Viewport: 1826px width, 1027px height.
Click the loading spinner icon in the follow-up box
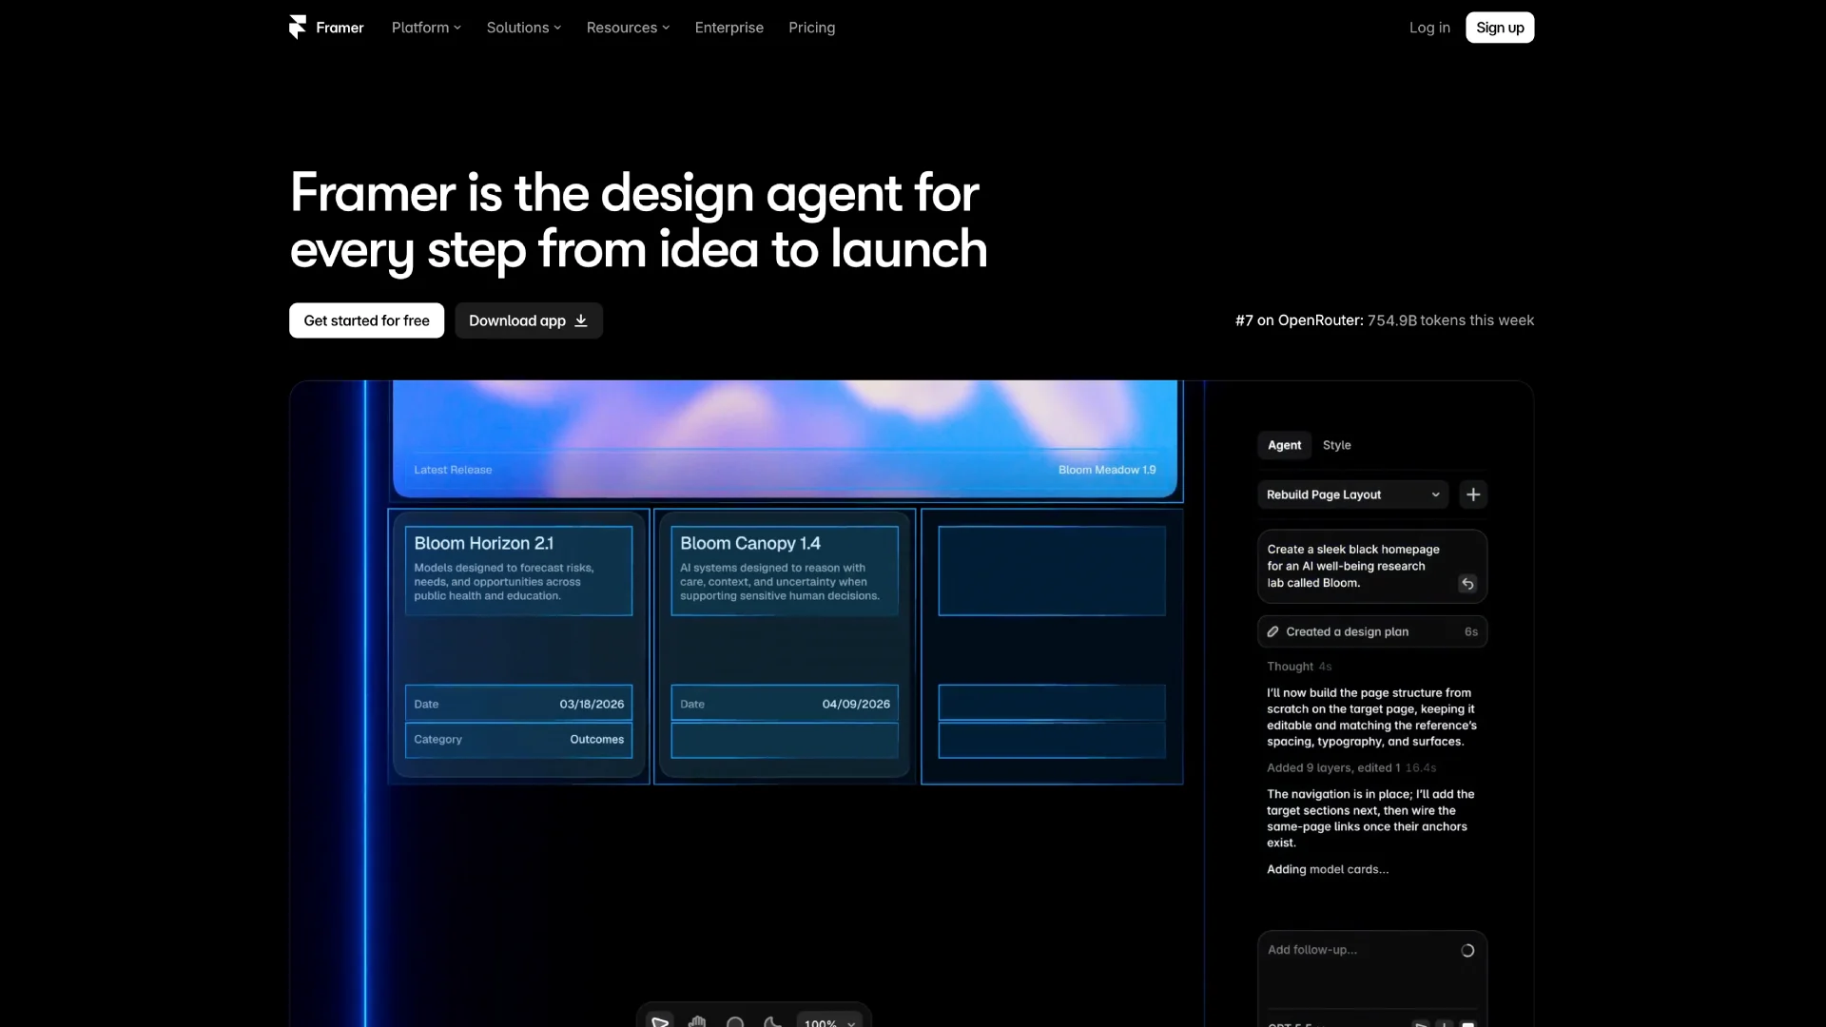click(x=1467, y=950)
